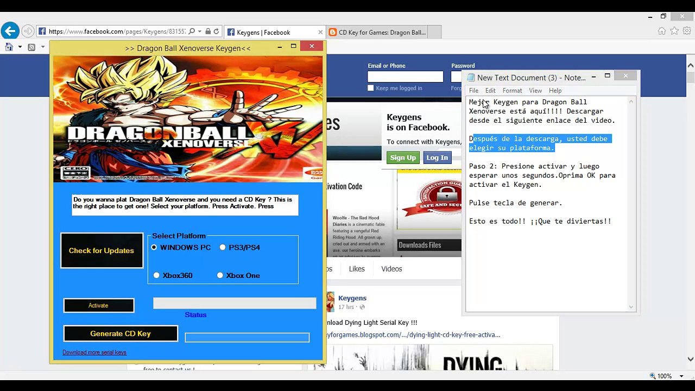Click the Notepad title bar icon
Screen dimensions: 695x391
pyautogui.click(x=471, y=78)
